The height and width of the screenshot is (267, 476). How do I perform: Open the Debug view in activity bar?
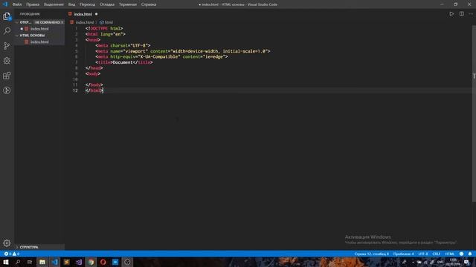coord(7,61)
